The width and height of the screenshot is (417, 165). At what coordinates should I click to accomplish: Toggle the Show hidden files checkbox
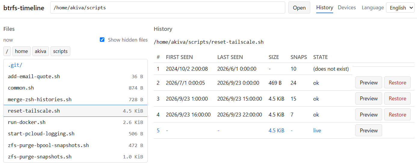click(102, 40)
